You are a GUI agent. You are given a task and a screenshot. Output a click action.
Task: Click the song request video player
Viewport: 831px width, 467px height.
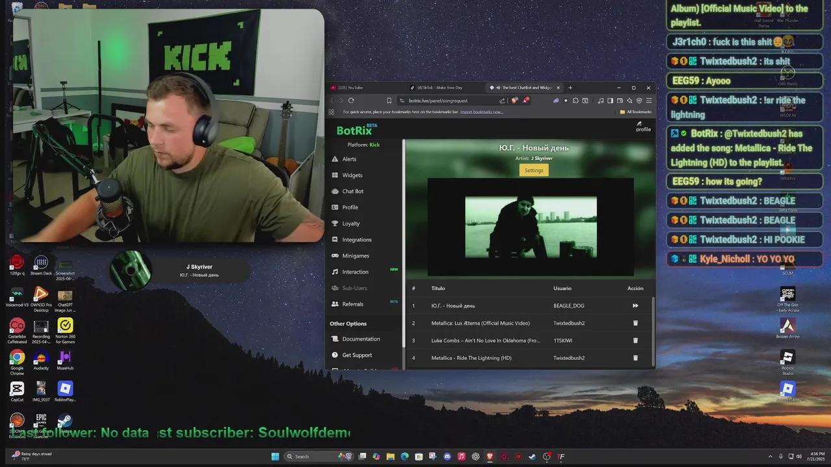[530, 227]
